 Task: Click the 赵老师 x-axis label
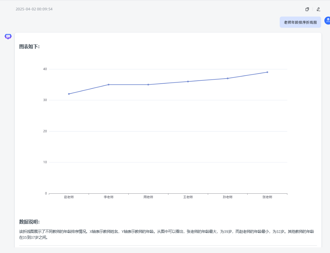pos(69,197)
